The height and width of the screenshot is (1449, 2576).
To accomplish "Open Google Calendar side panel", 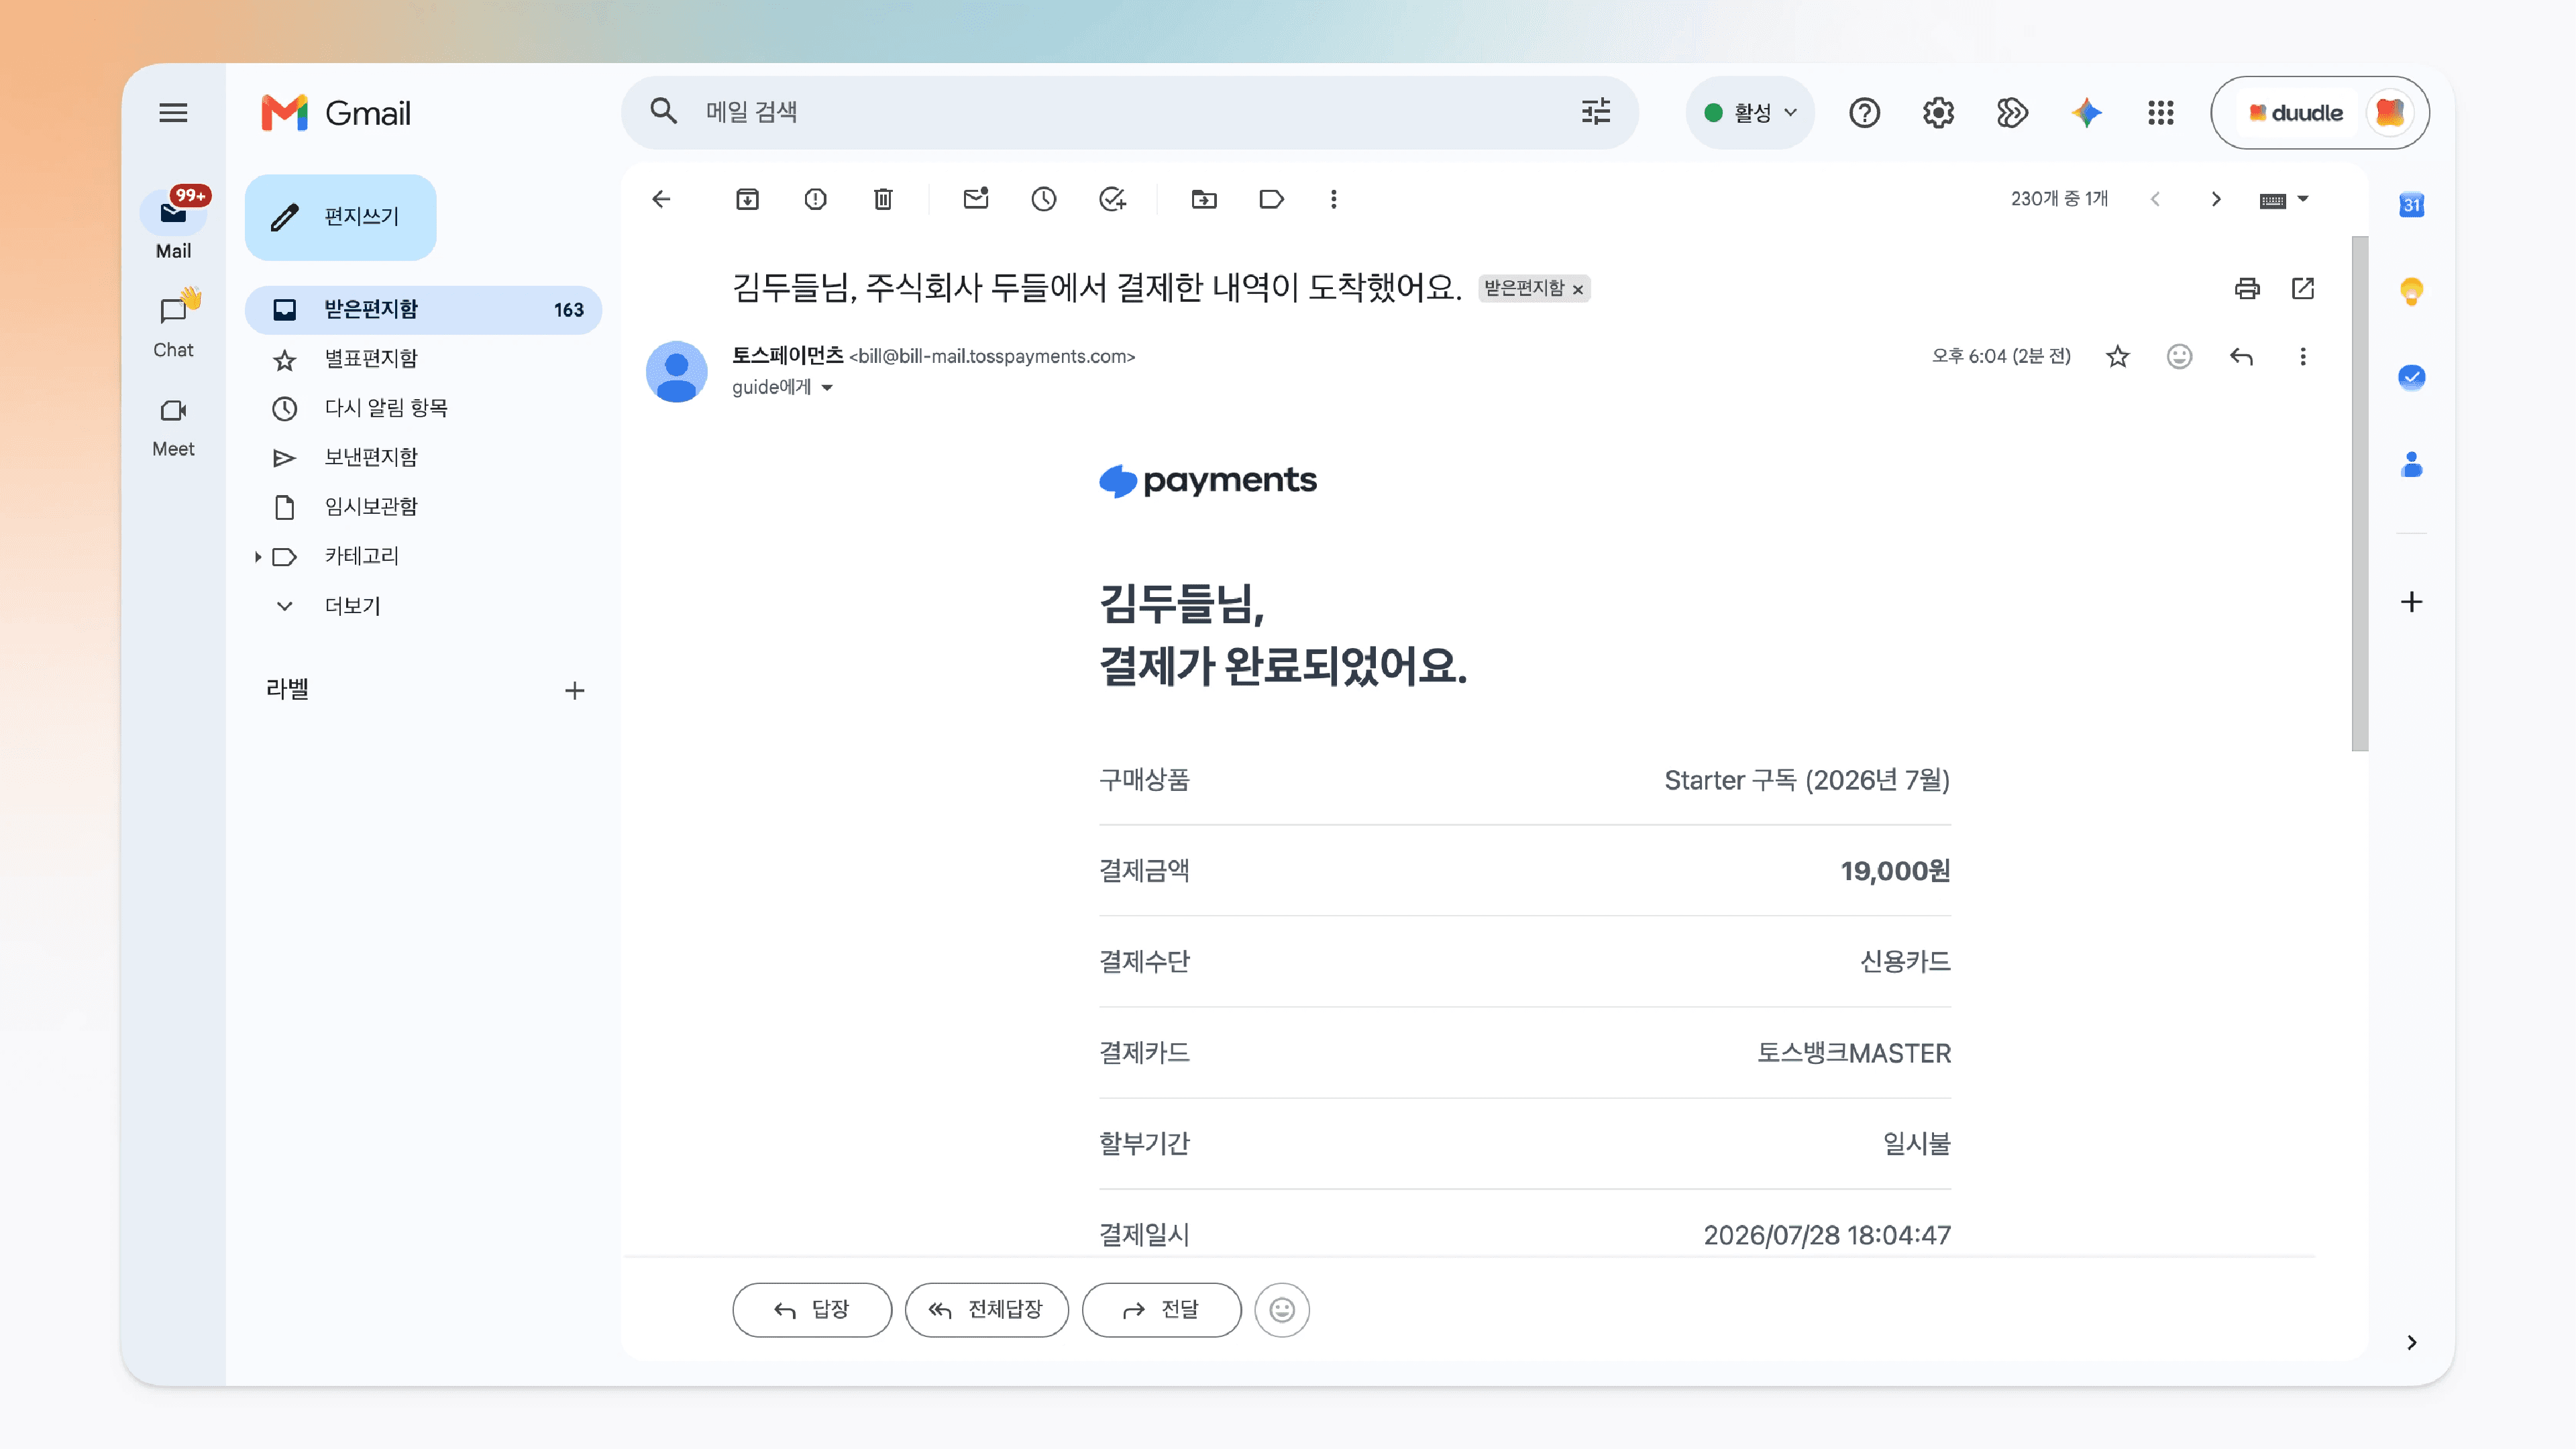I will click(x=2411, y=205).
